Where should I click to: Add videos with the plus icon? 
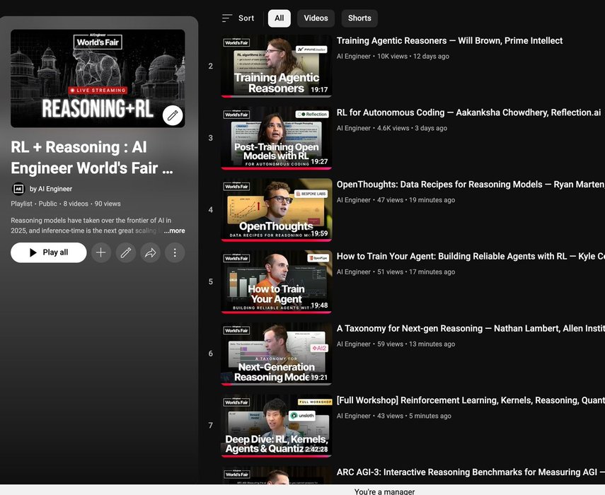coord(101,252)
